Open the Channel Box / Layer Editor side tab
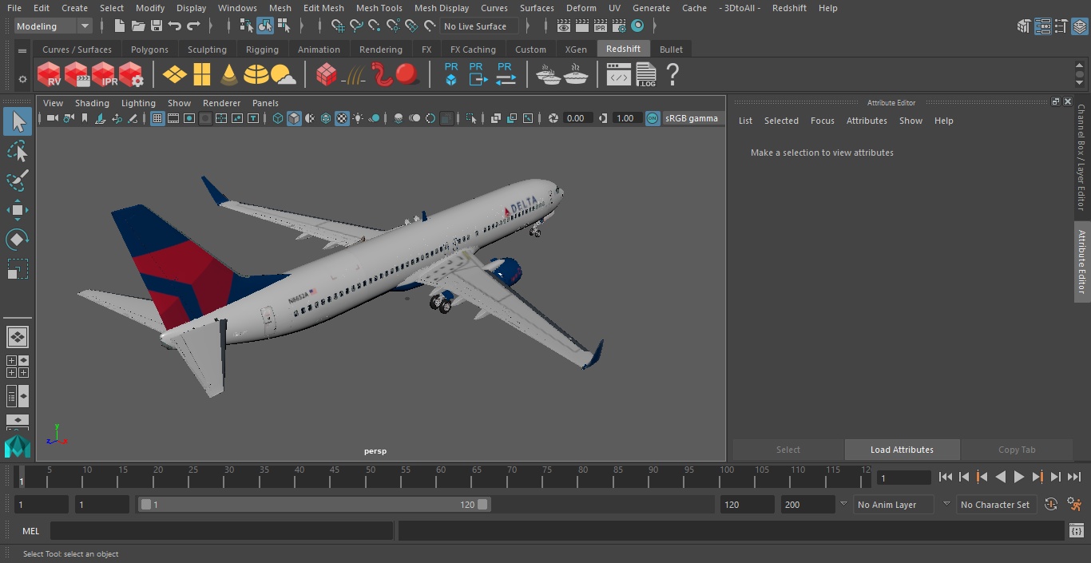The width and height of the screenshot is (1091, 563). [x=1081, y=157]
